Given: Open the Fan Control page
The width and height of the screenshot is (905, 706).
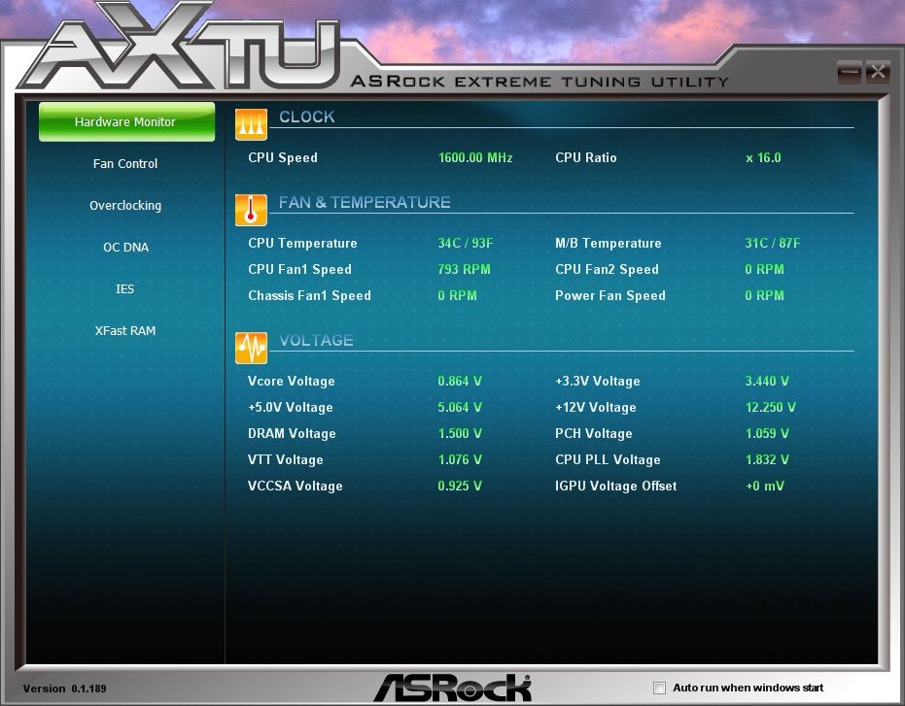Looking at the screenshot, I should coord(125,164).
